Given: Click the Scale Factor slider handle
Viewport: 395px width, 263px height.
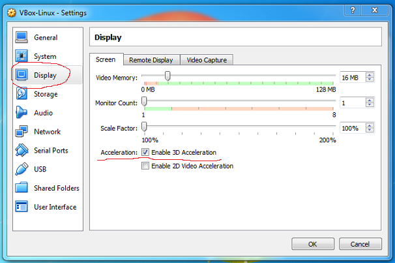Looking at the screenshot, I should point(144,127).
